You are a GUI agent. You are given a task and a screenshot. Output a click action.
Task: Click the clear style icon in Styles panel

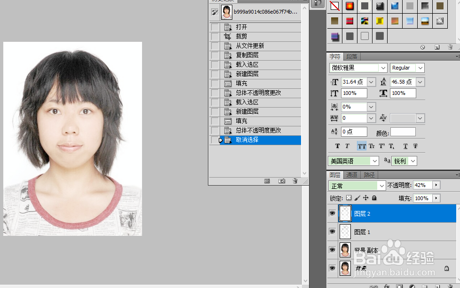click(x=422, y=47)
